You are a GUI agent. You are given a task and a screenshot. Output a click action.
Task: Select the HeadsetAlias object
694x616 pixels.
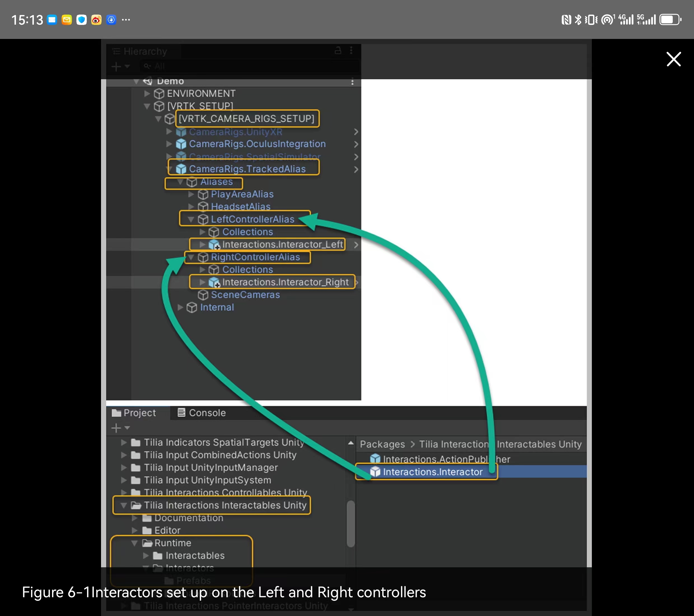point(241,207)
